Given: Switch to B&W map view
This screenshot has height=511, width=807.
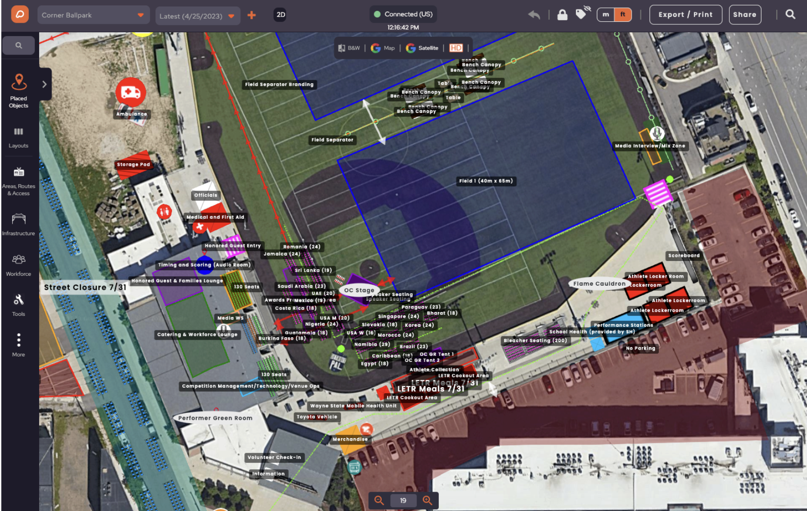Looking at the screenshot, I should pyautogui.click(x=350, y=48).
